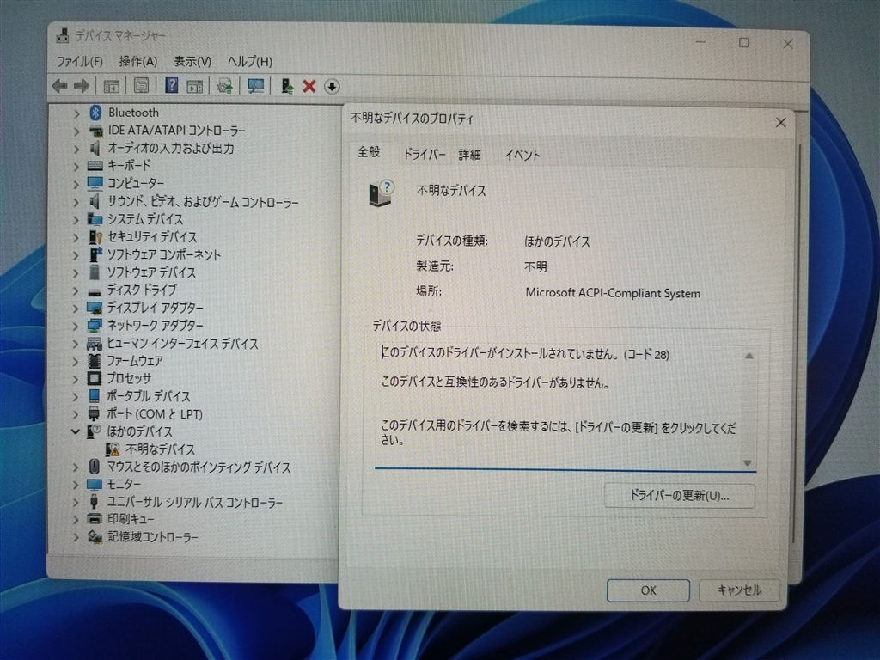The image size is (880, 660).
Task: Select the 全般 tab
Action: click(369, 152)
